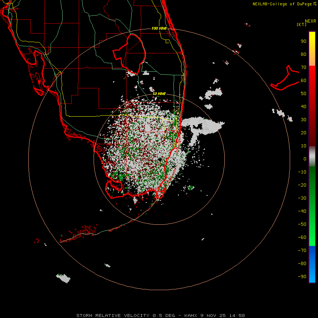Click the 40 value on the velocity scale
The width and height of the screenshot is (318, 318).
pyautogui.click(x=304, y=106)
